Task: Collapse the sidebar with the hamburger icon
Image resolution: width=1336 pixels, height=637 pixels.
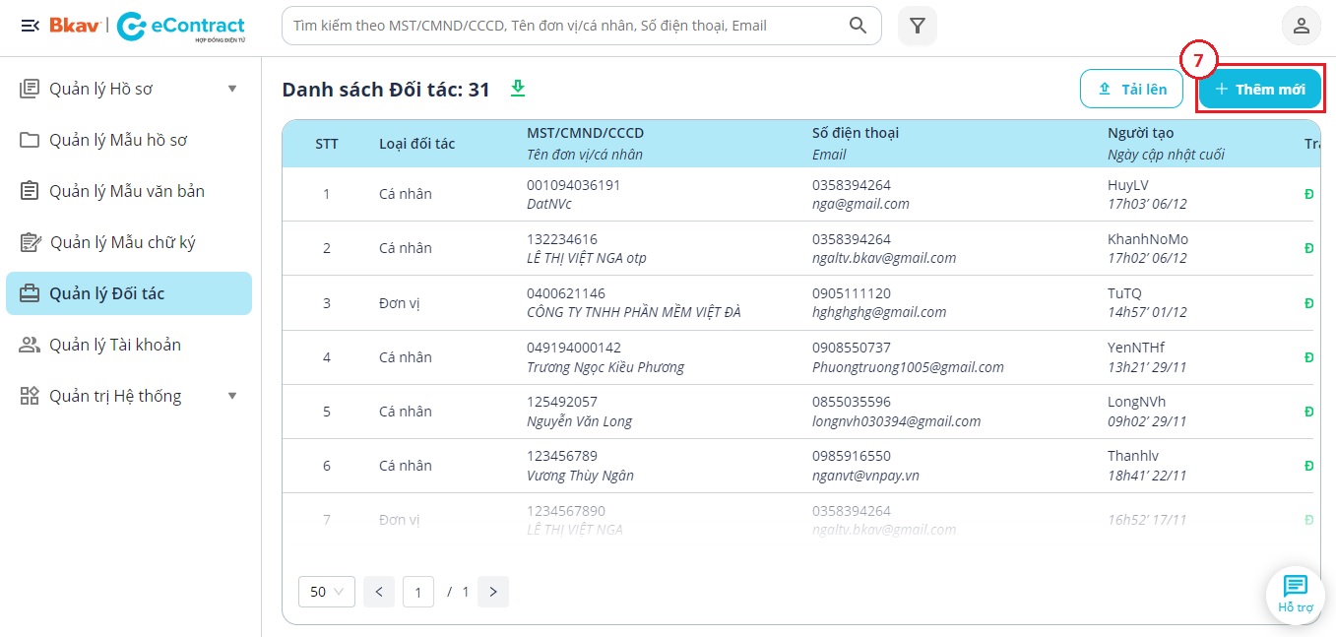Action: point(30,26)
